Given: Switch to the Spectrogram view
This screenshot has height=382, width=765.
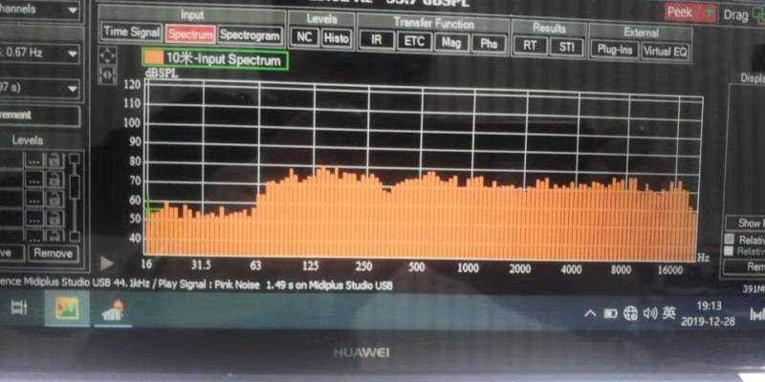Looking at the screenshot, I should [x=251, y=34].
